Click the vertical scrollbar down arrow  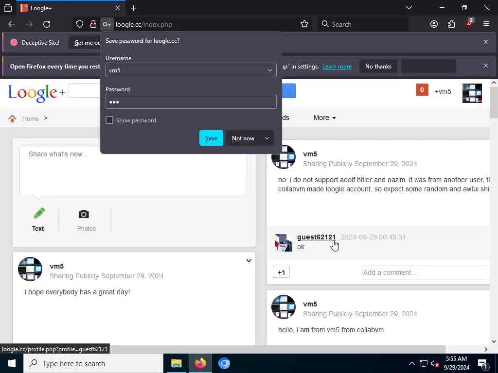click(x=494, y=341)
